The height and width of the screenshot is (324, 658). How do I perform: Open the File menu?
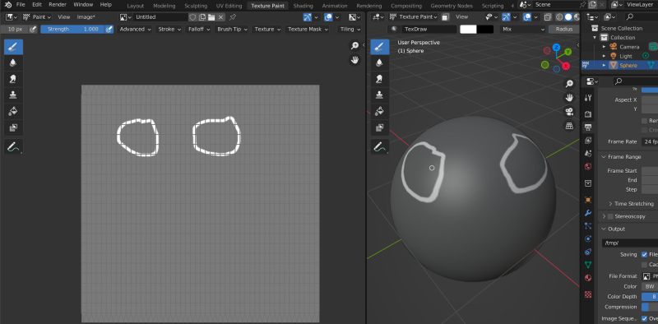pos(21,5)
